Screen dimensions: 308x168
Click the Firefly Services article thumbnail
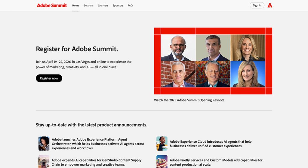[x=162, y=161]
